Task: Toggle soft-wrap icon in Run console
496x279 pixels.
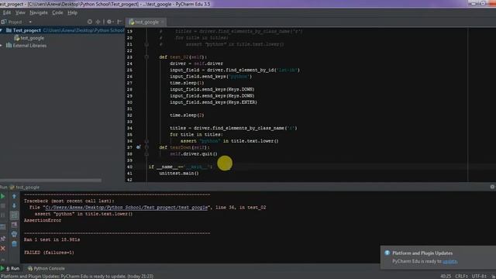Action: (14, 215)
